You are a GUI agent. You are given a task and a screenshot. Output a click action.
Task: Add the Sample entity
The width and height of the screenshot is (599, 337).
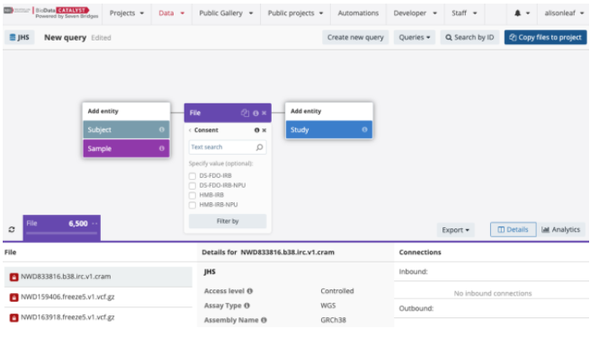pyautogui.click(x=127, y=148)
